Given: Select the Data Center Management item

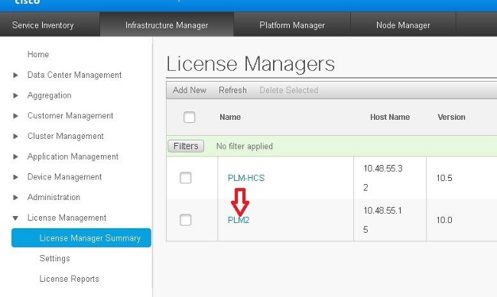Looking at the screenshot, I should pos(74,75).
